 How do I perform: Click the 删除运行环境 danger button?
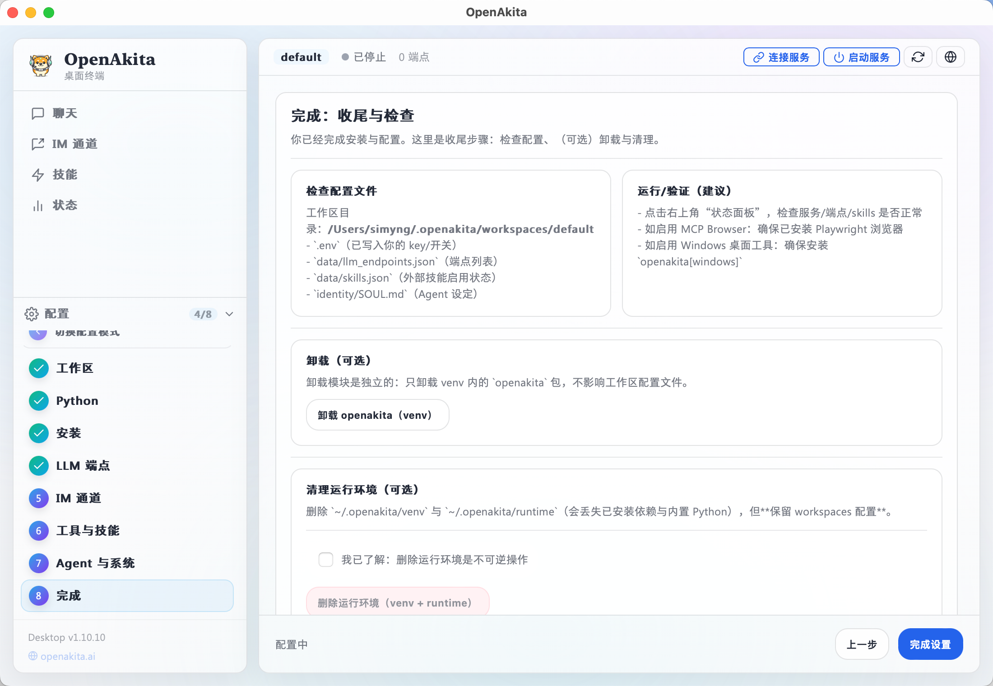[x=397, y=602]
